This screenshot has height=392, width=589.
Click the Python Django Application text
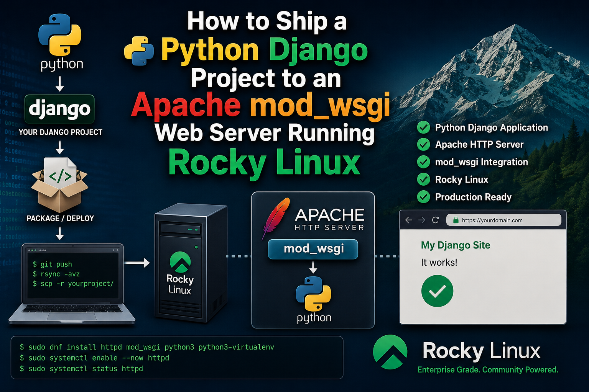[492, 128]
